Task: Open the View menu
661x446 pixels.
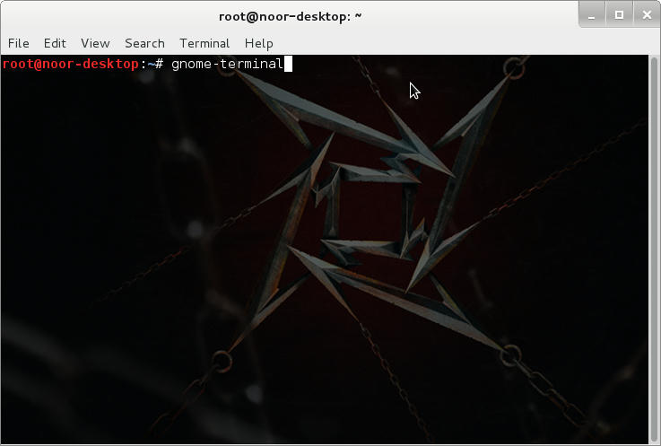Action: click(x=95, y=43)
